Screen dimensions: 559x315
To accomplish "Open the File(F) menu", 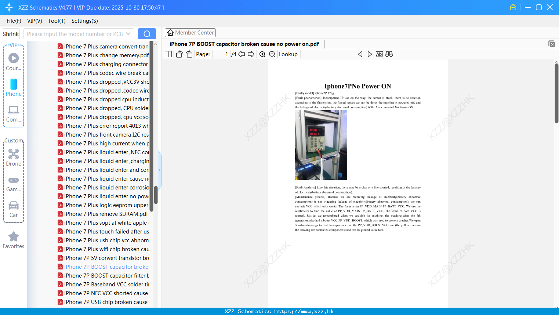I will [14, 21].
